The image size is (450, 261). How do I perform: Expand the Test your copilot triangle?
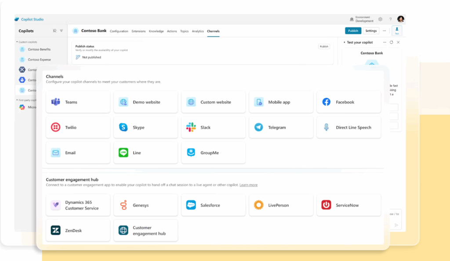tap(345, 43)
